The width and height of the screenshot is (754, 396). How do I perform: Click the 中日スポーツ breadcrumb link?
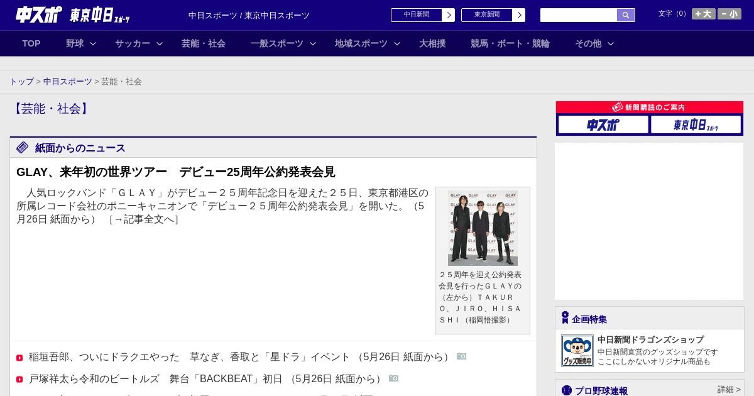point(68,82)
